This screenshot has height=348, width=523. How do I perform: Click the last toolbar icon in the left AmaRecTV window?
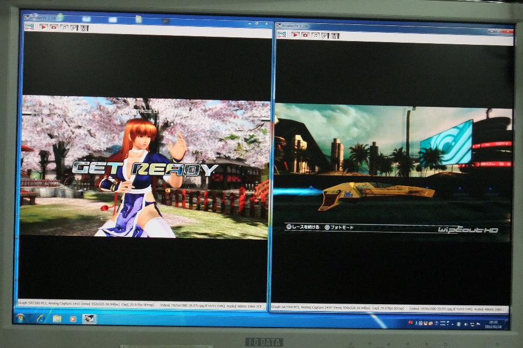(x=84, y=28)
